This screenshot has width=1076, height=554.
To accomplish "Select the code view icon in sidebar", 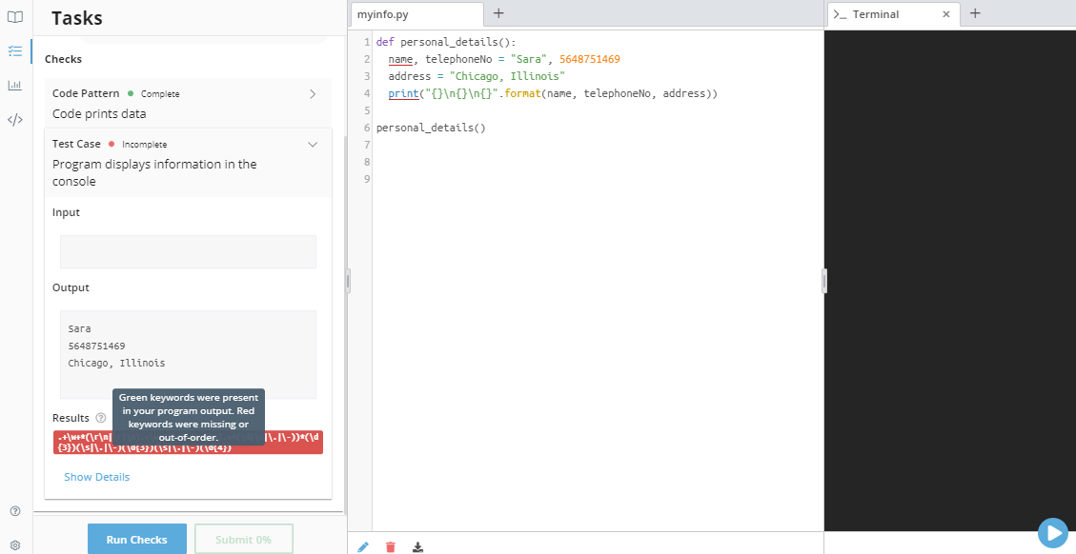I will [x=14, y=119].
